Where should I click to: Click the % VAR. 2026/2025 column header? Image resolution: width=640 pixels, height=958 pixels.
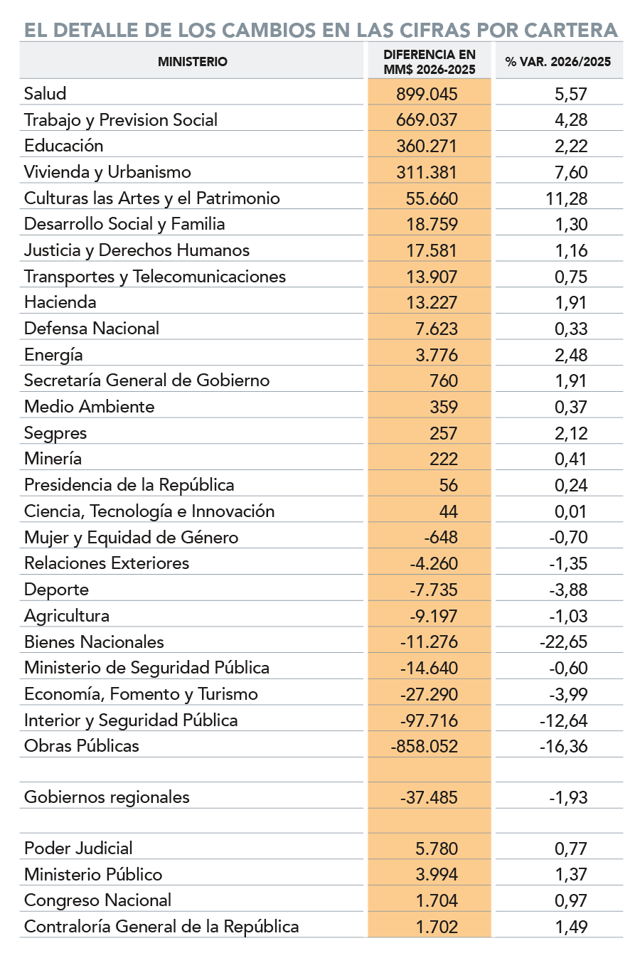558,62
